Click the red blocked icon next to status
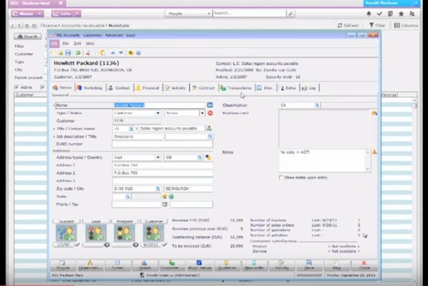Screen dimensions: 428x286 click(210, 113)
